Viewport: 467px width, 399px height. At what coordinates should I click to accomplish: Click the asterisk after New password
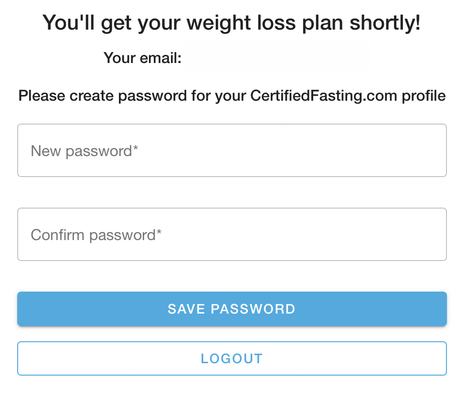tap(136, 149)
